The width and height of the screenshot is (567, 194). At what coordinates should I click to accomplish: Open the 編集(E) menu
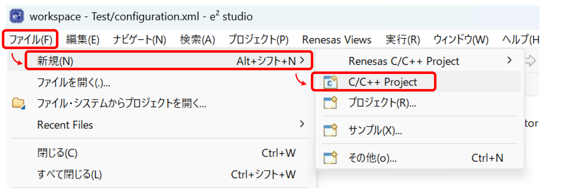pos(82,40)
